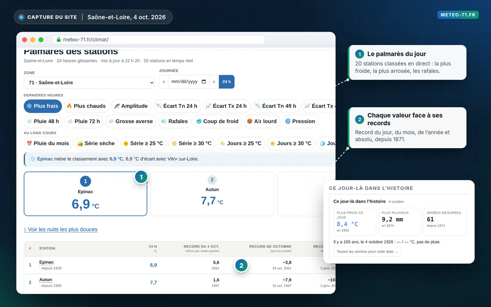Screen dimensions: 491x307
Task: Click the Station column header
Action: coord(47,248)
